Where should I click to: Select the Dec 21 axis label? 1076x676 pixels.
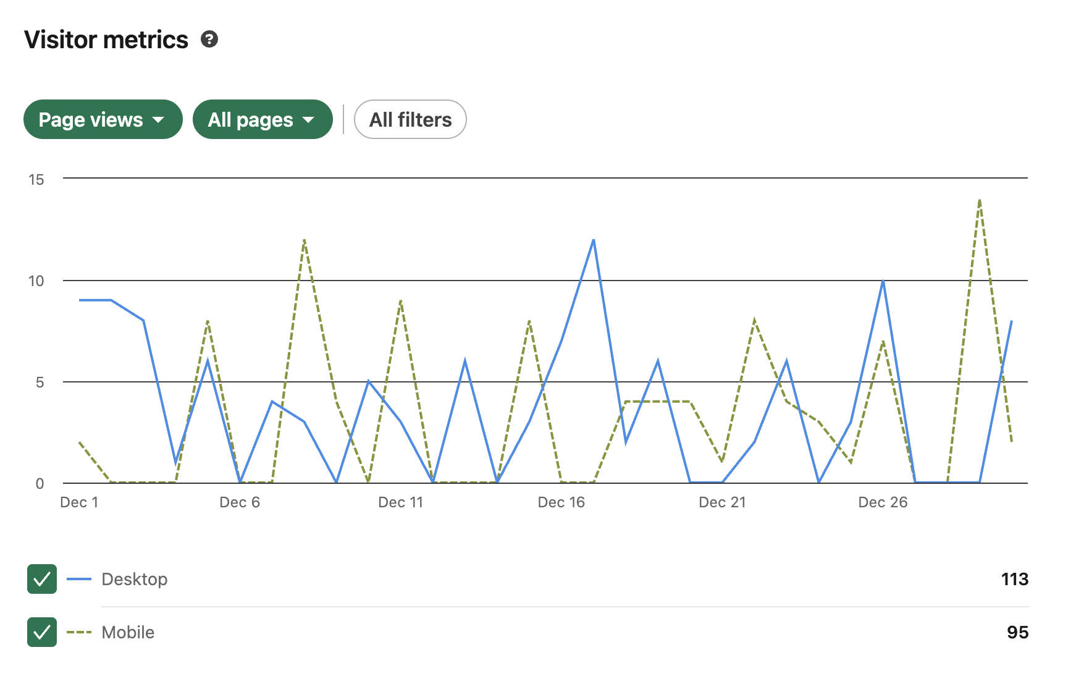[x=722, y=502]
